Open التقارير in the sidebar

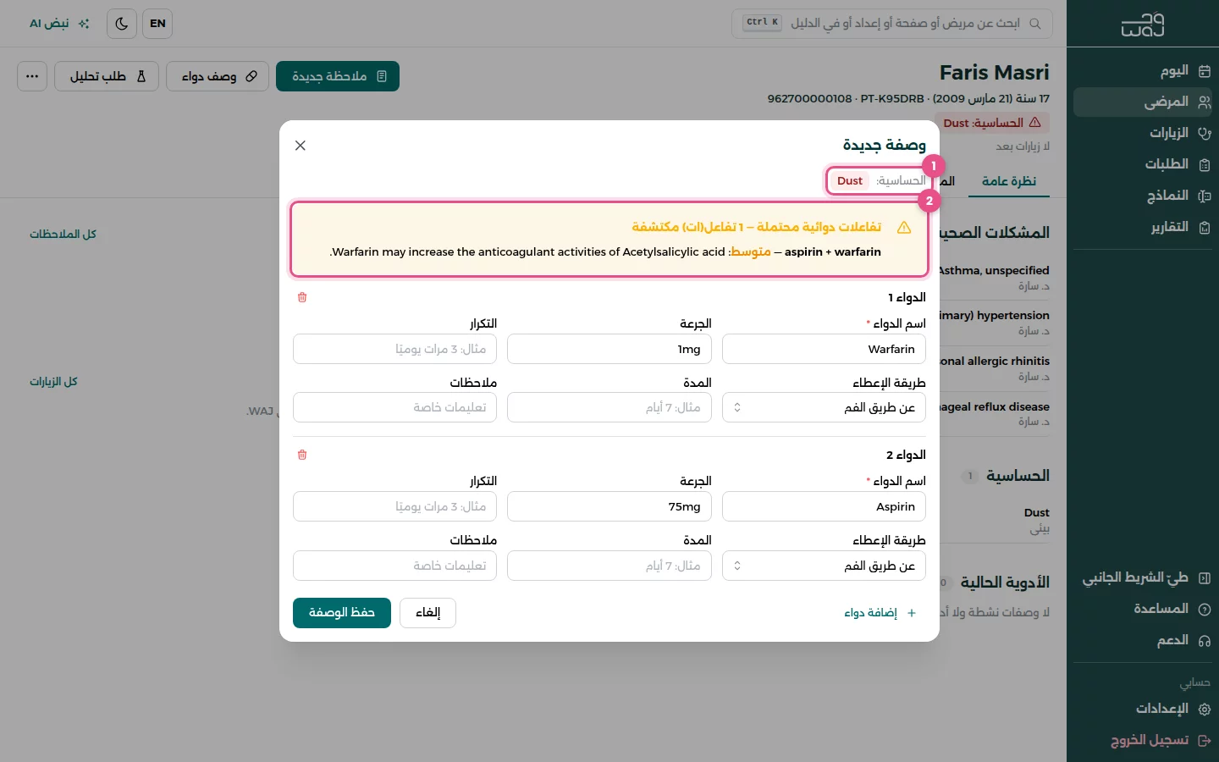click(x=1143, y=227)
